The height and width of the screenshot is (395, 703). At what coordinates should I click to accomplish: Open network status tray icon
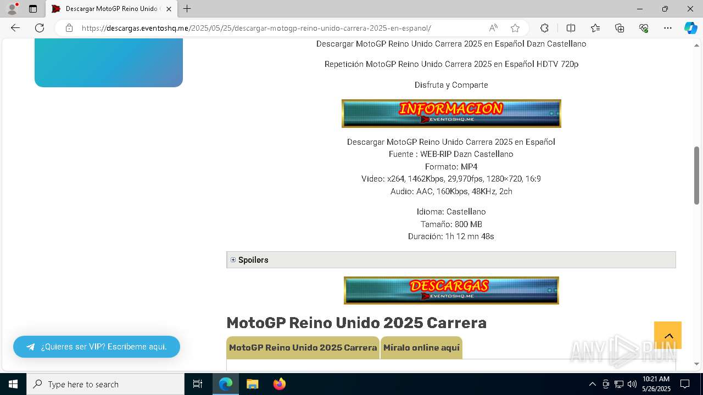click(x=619, y=384)
